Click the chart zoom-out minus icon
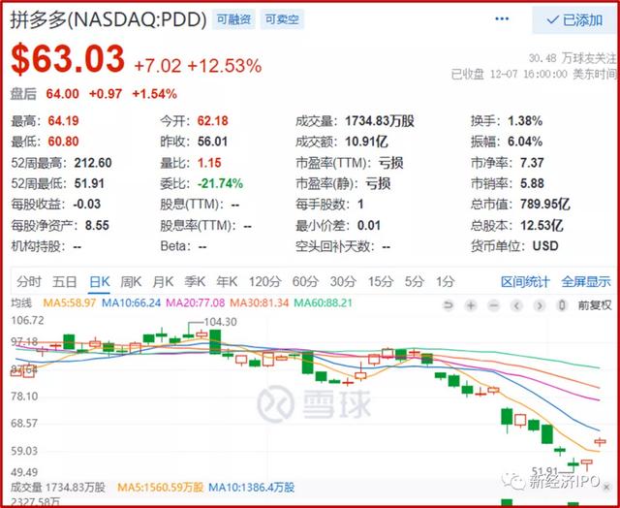 [x=494, y=305]
